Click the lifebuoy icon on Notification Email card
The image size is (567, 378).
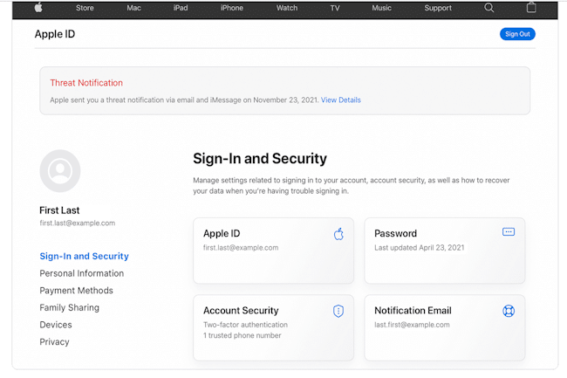[x=509, y=311]
